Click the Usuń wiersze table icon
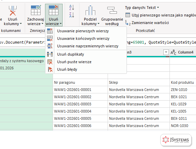Image resolution: width=196 pixels, height=149 pixels. 54,11
